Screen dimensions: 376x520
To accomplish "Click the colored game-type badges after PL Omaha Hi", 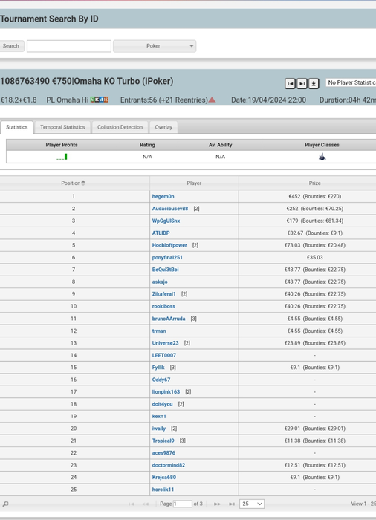I will coord(100,100).
